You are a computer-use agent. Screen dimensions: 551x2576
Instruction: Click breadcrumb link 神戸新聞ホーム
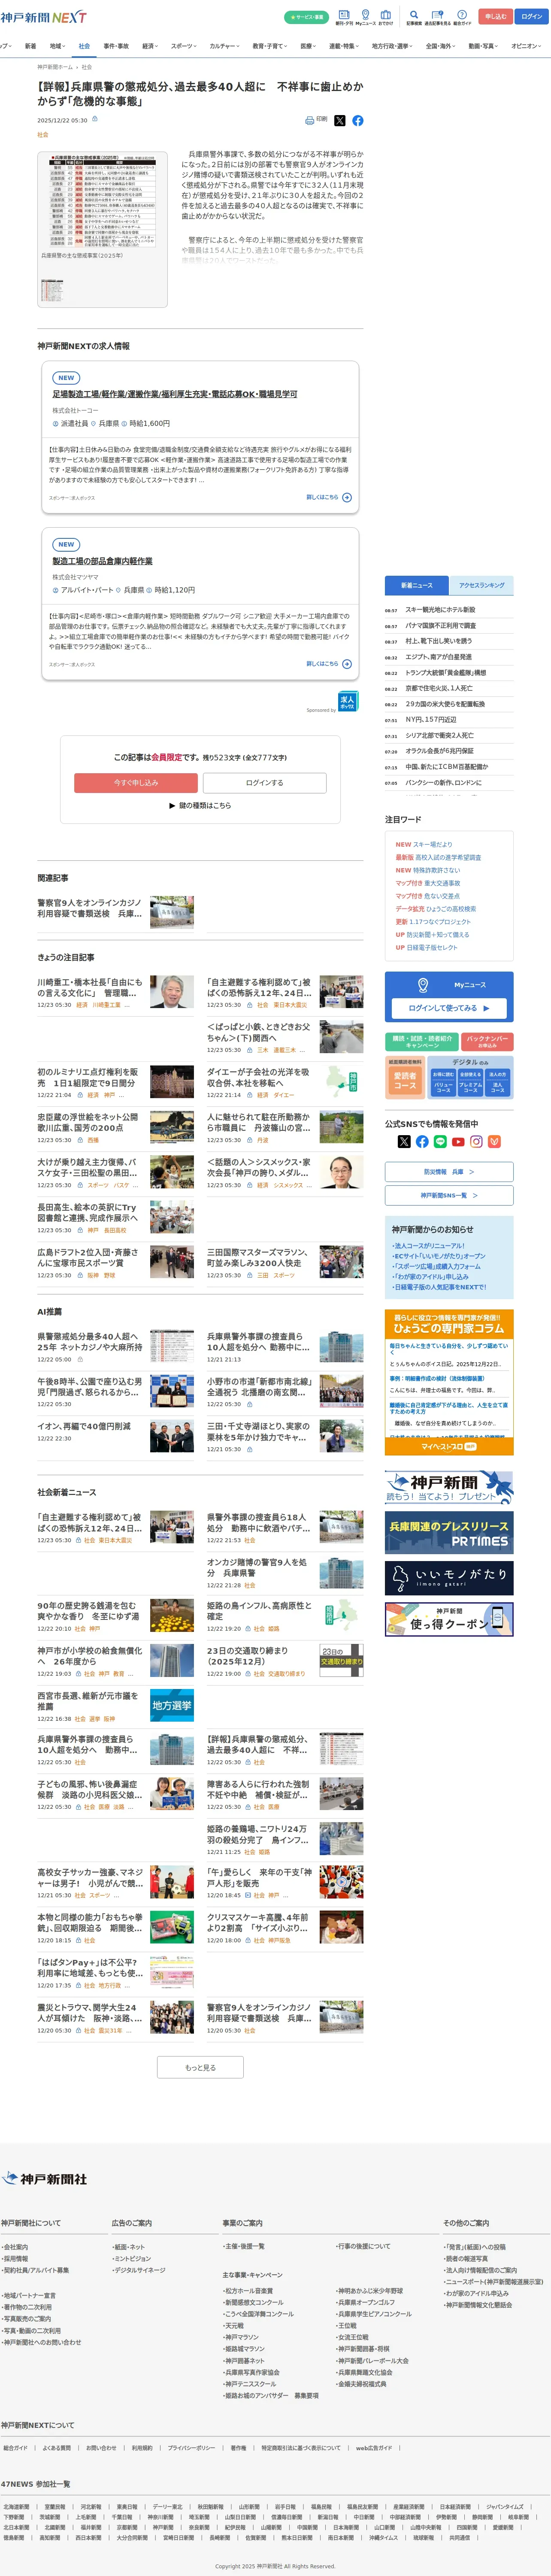(x=55, y=67)
